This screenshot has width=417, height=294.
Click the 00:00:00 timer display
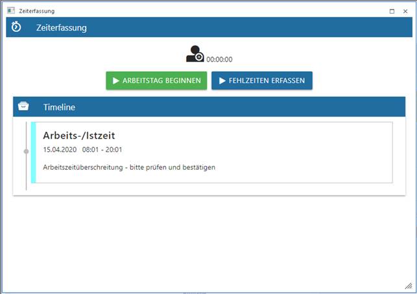tap(219, 60)
